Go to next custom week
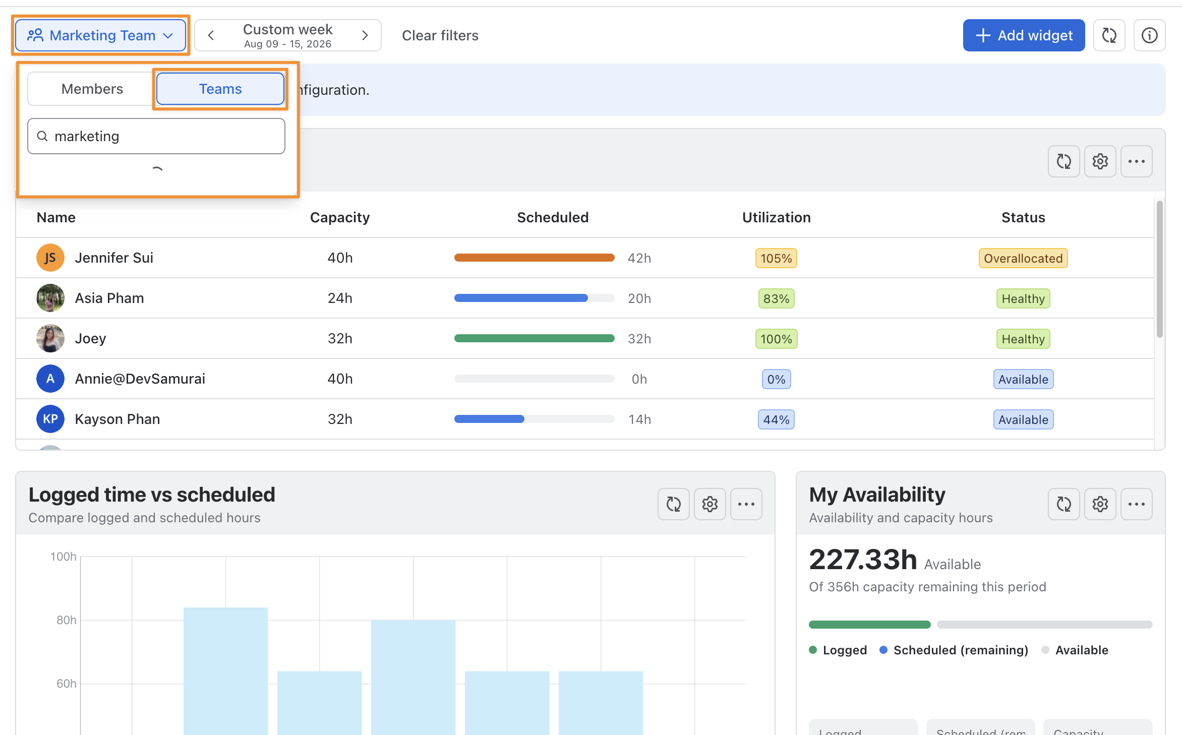The width and height of the screenshot is (1182, 735). click(x=365, y=35)
